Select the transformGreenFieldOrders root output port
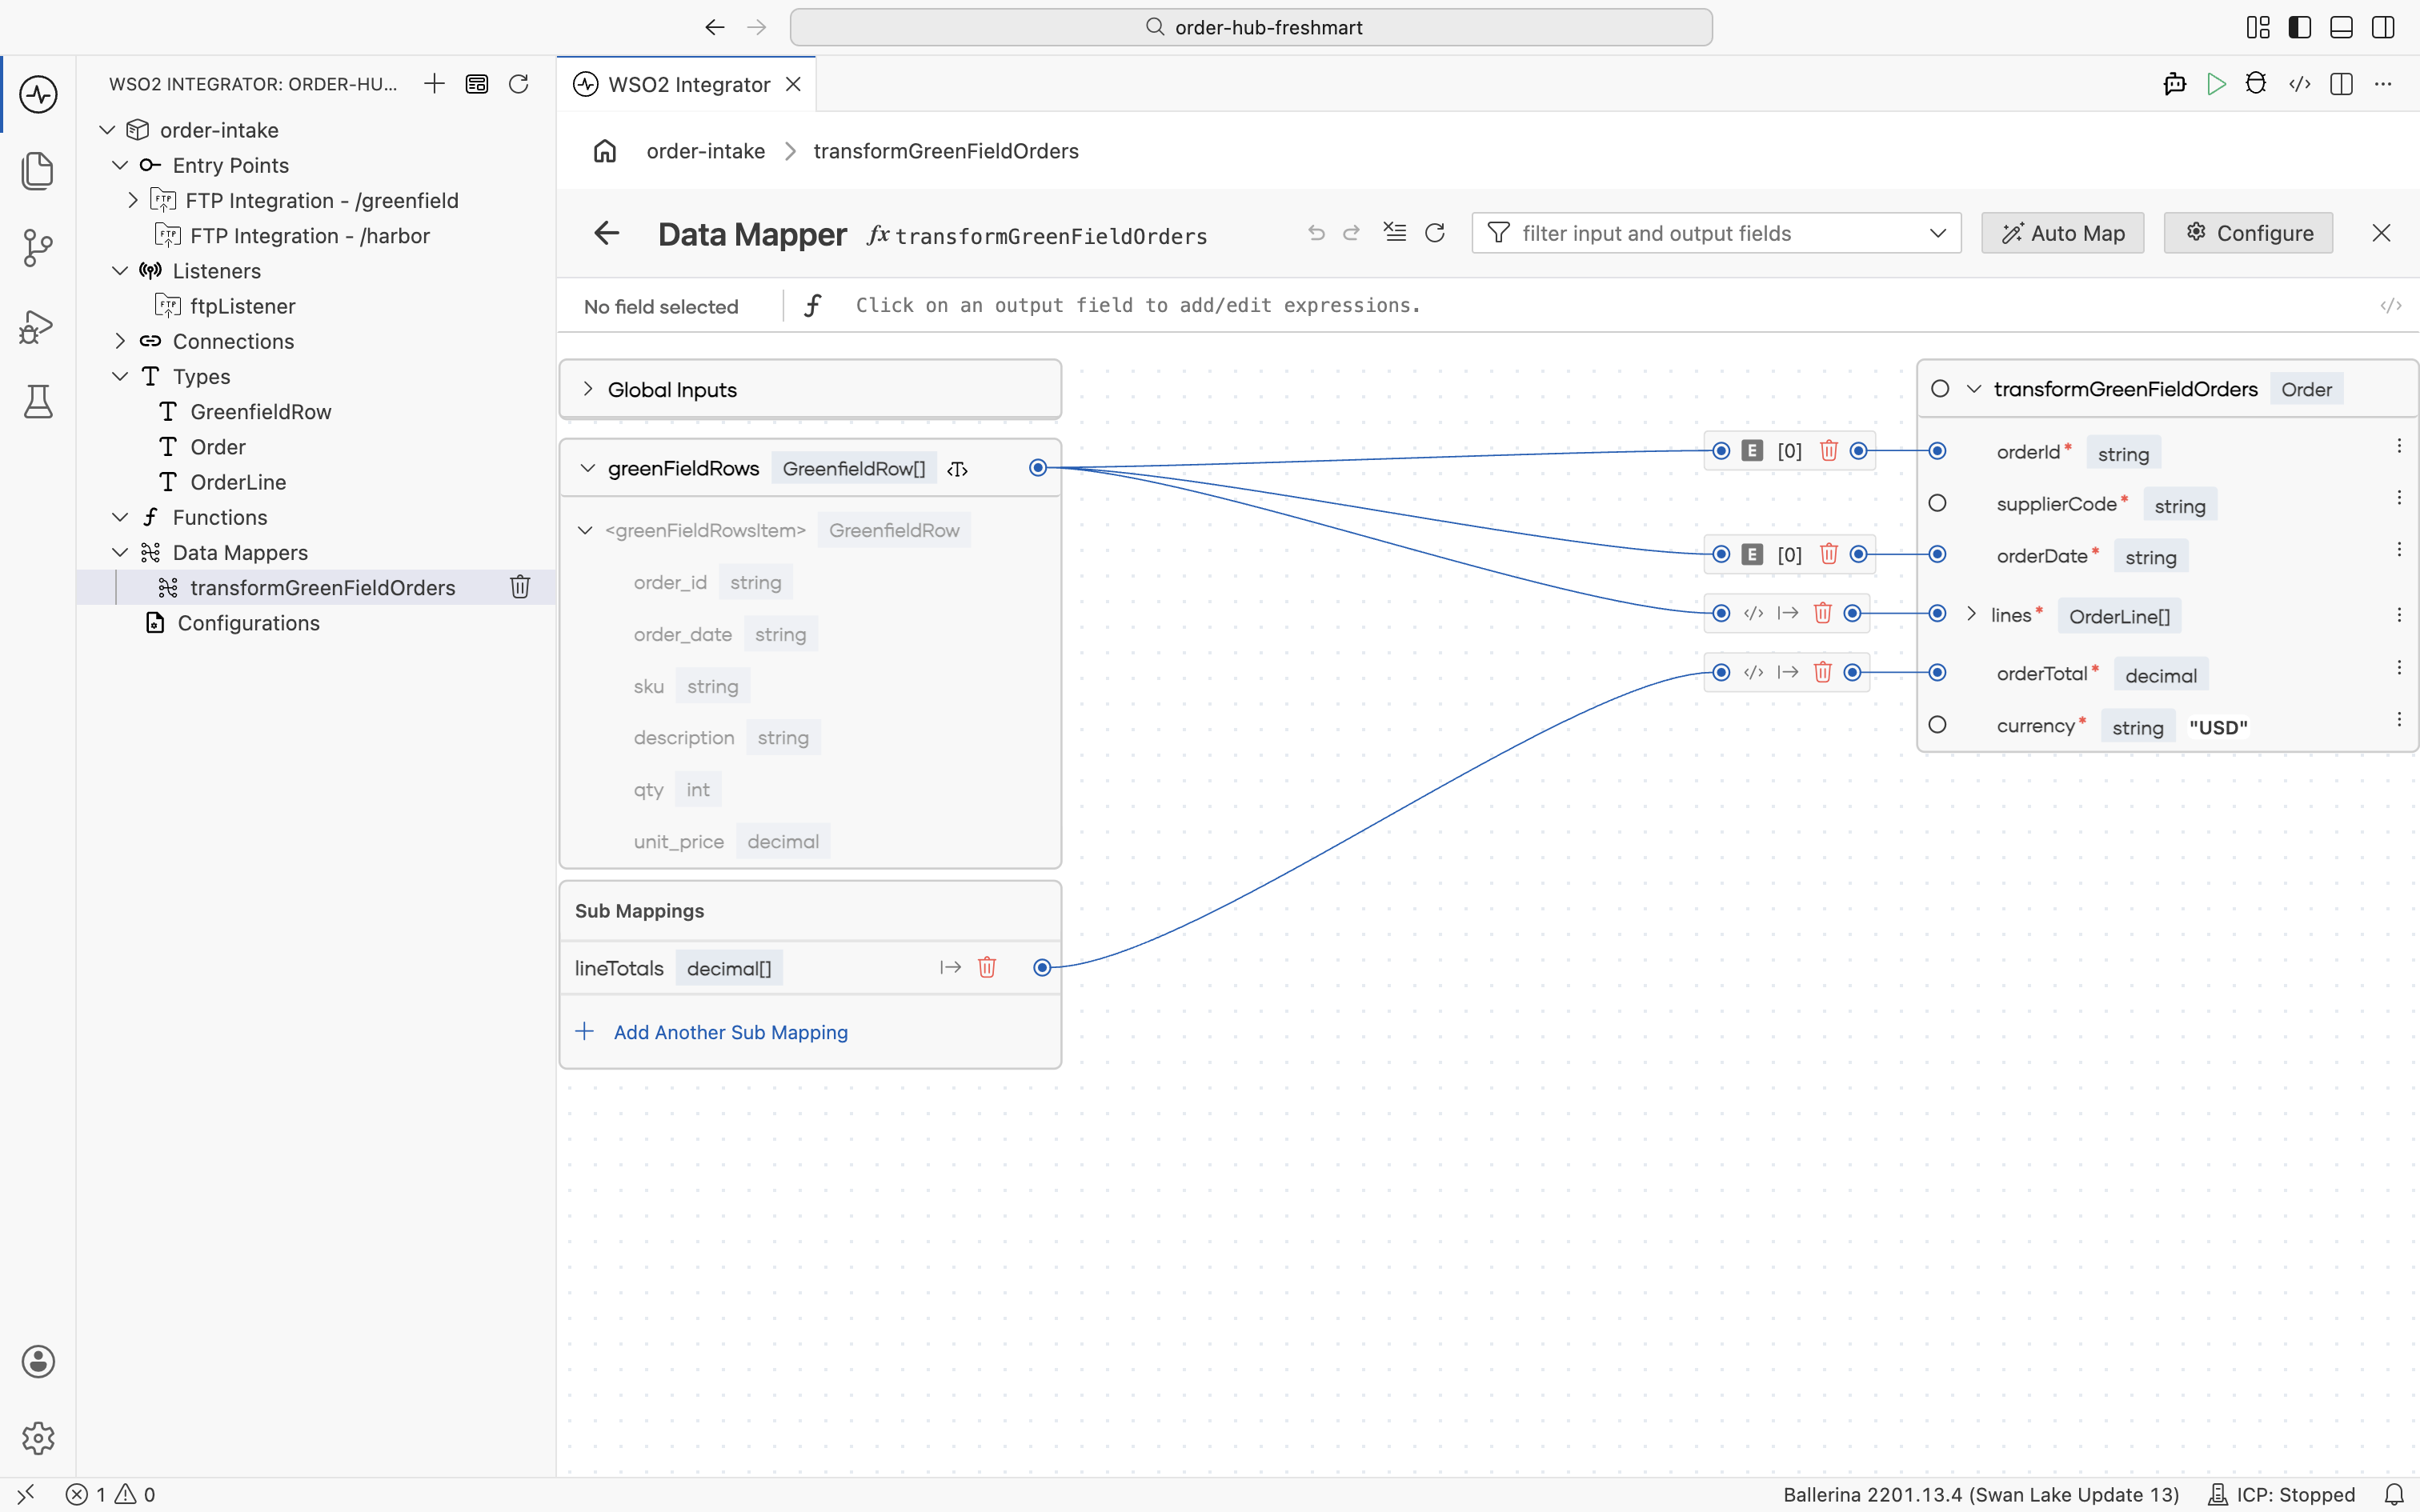Viewport: 2420px width, 1512px height. click(x=1940, y=389)
